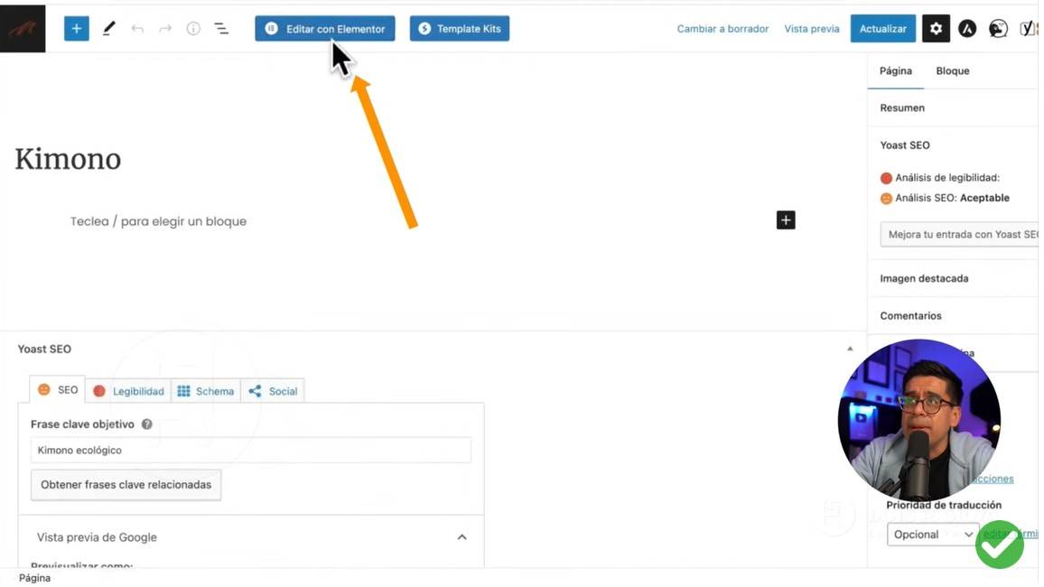Toggle the settings gear sidebar
This screenshot has height=587, width=1044.
936,29
